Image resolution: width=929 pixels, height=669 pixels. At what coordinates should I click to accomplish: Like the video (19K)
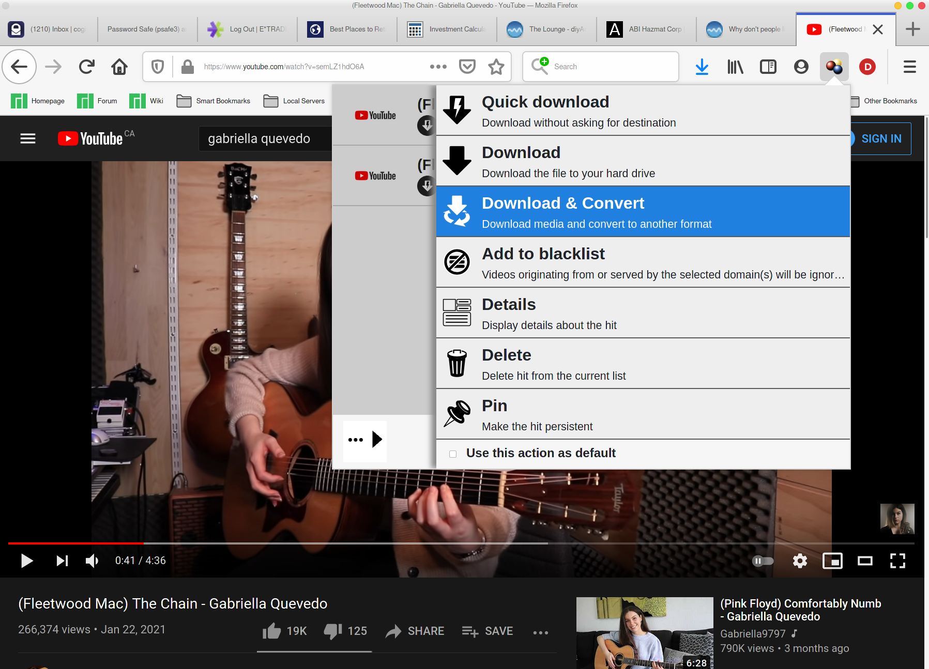coord(284,631)
